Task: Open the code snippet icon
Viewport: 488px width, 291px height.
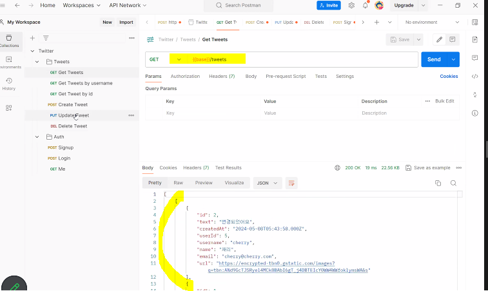Action: pyautogui.click(x=475, y=76)
